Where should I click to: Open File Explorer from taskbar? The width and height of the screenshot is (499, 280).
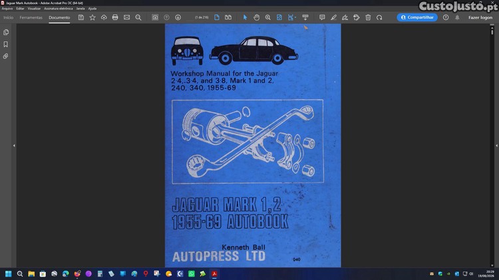[31, 273]
